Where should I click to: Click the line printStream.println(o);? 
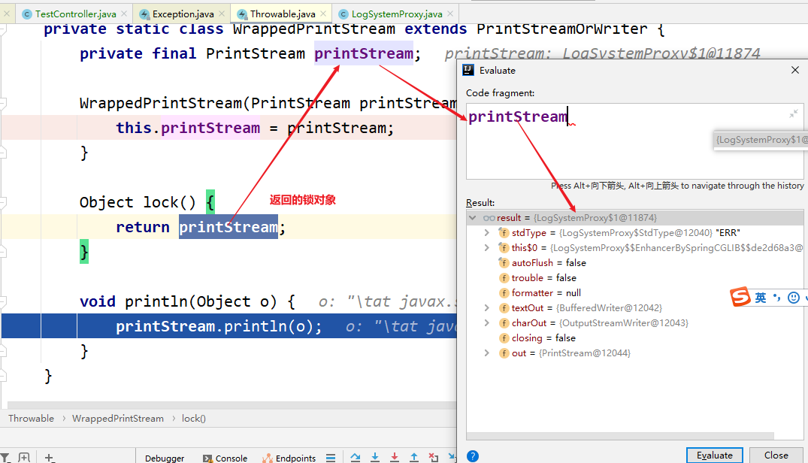219,326
